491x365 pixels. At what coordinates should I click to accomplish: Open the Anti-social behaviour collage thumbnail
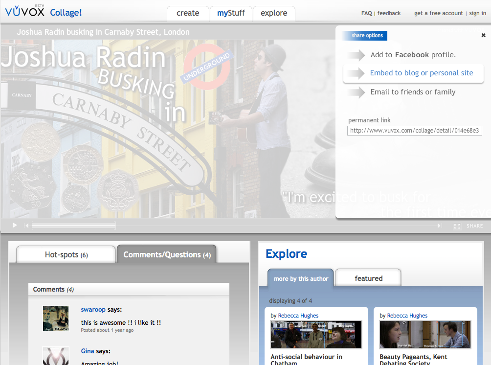tap(316, 335)
